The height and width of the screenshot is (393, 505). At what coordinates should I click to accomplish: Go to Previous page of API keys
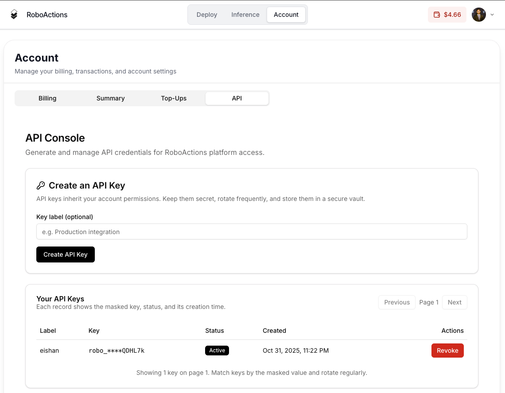[x=397, y=302]
